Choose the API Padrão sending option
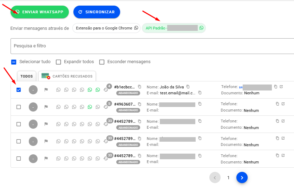Screen dimensions: 294x195 pyautogui.click(x=174, y=28)
